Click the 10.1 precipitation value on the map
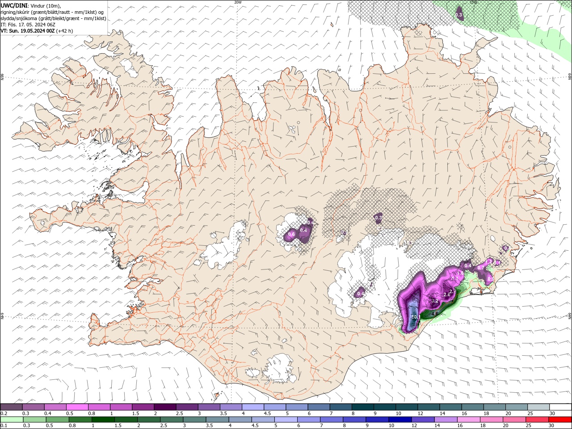This screenshot has height=429, width=572. click(x=416, y=317)
